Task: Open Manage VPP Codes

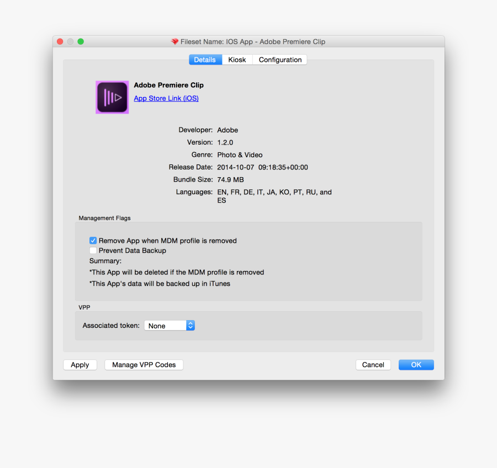Action: [144, 365]
